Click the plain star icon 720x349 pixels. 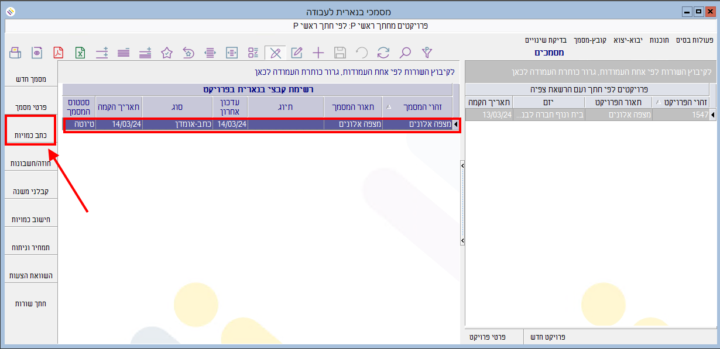tap(167, 53)
